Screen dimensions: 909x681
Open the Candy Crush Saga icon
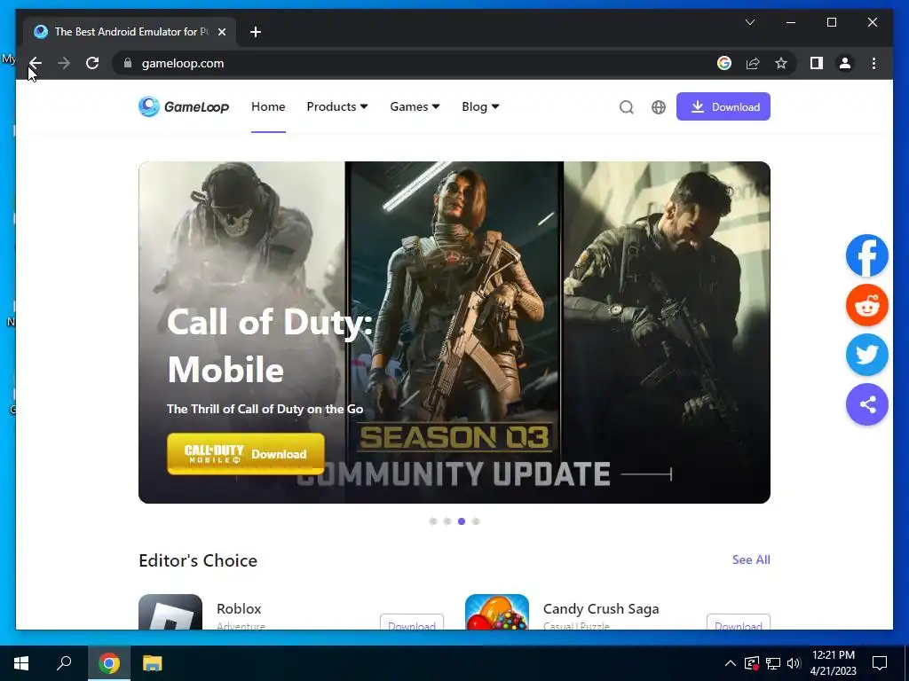click(497, 612)
